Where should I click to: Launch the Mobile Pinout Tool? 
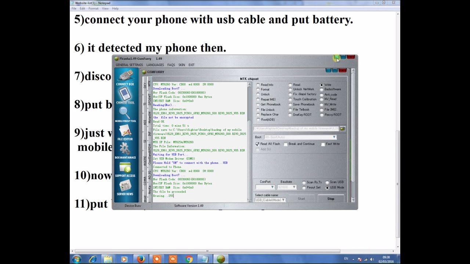pyautogui.click(x=125, y=114)
